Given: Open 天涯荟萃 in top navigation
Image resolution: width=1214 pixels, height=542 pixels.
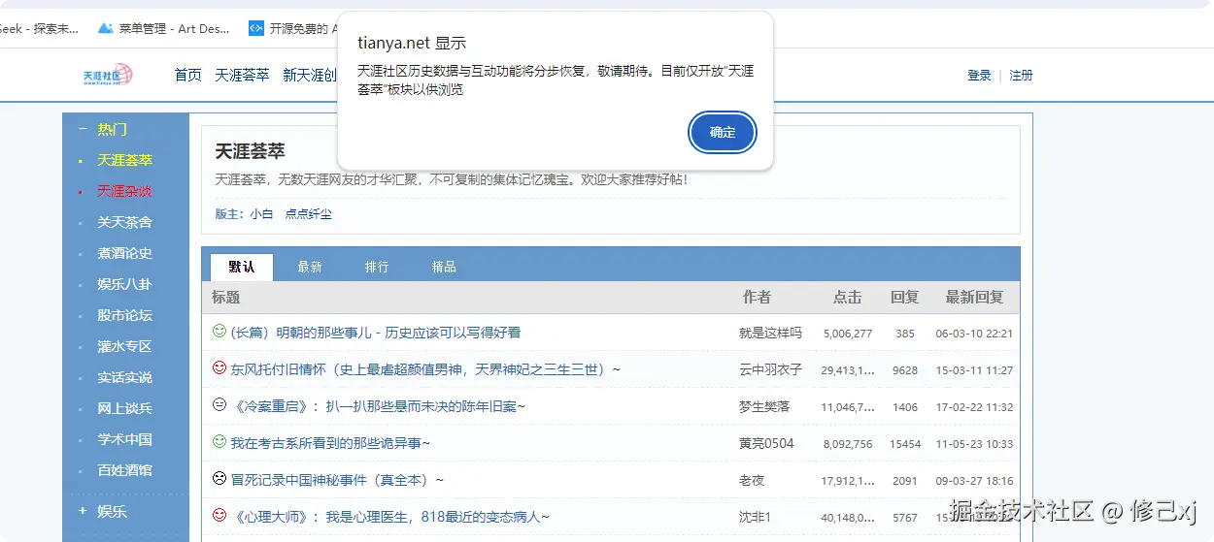Looking at the screenshot, I should [243, 75].
